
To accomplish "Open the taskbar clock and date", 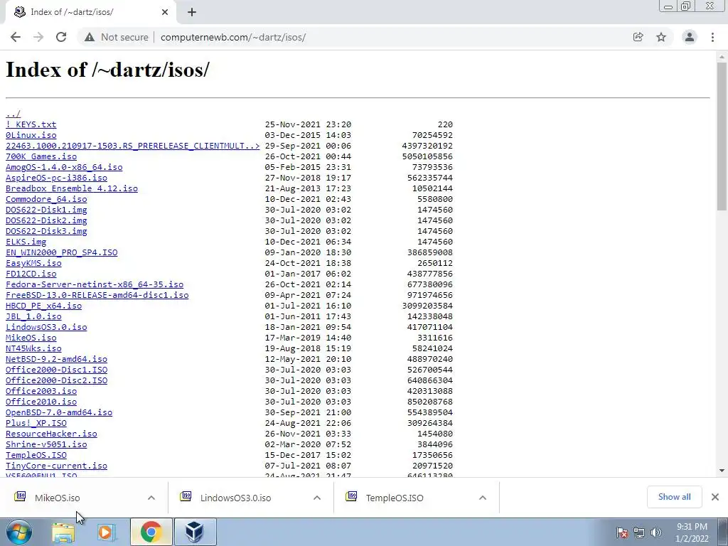I will (x=692, y=532).
